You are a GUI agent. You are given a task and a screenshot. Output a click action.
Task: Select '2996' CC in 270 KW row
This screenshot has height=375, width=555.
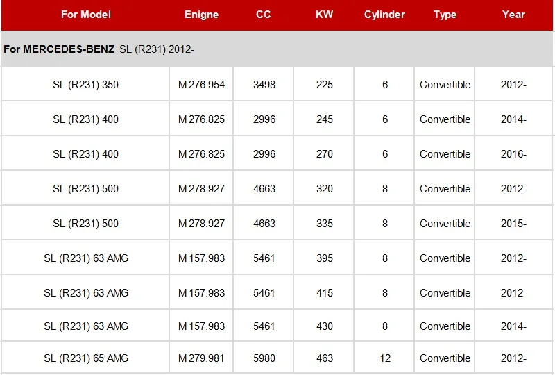(x=264, y=154)
